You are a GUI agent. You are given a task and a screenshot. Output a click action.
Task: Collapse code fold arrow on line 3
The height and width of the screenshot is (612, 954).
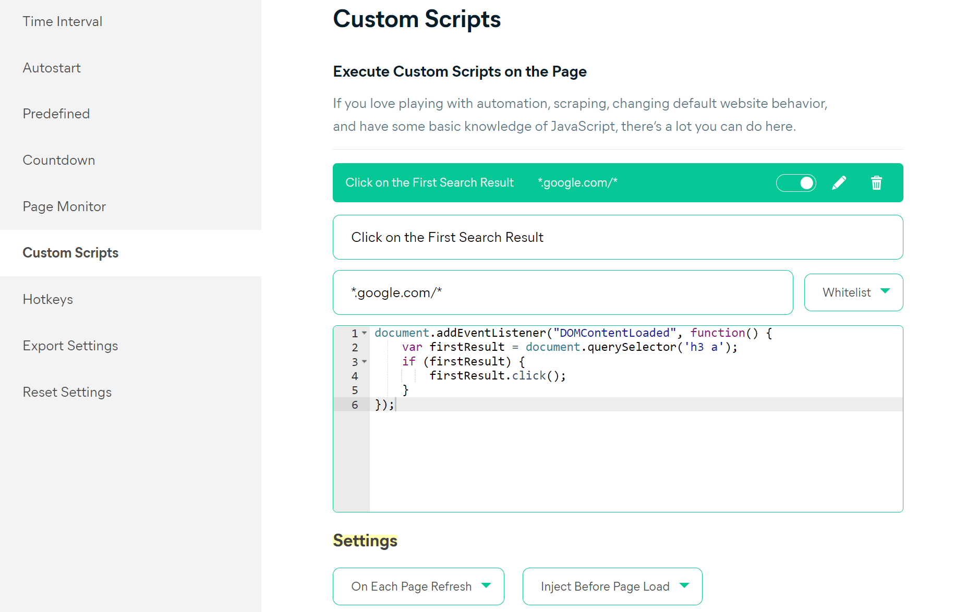coord(365,362)
